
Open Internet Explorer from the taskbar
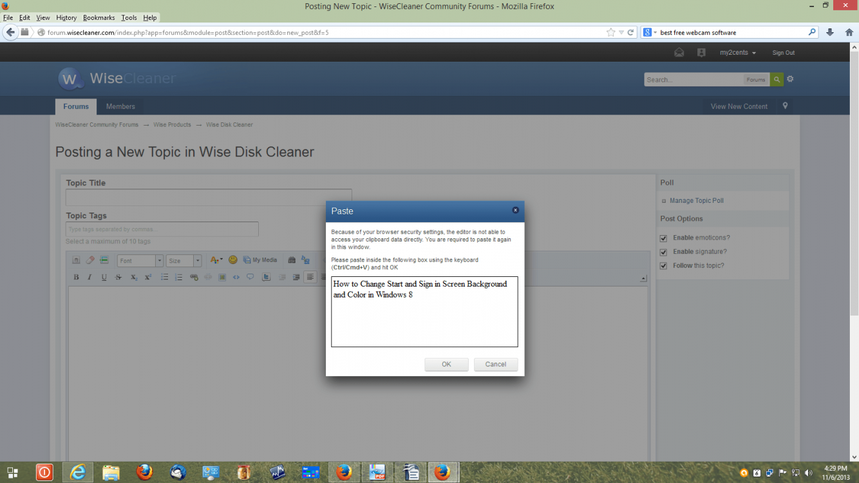[x=78, y=472]
